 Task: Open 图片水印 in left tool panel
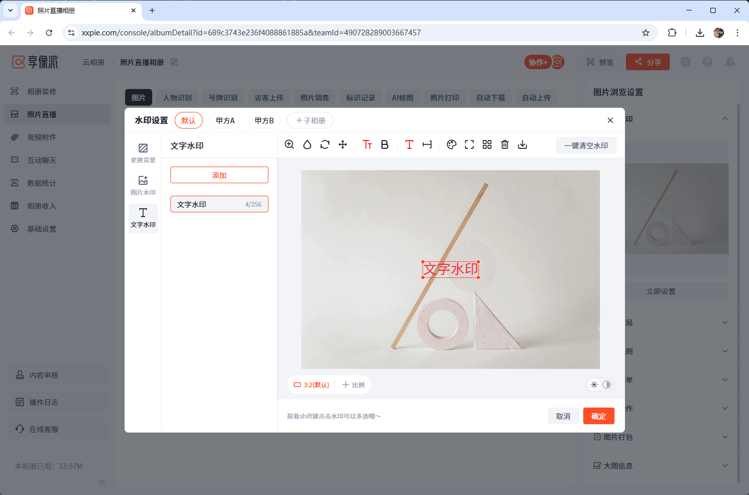(143, 185)
